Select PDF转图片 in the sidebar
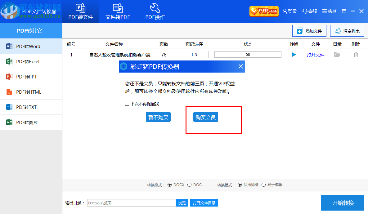Screen dimensions: 368x214 [x=31, y=122]
